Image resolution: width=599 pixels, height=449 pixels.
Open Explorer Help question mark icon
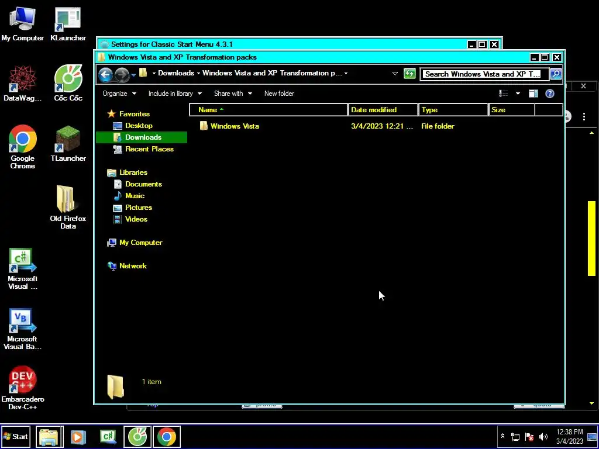pos(550,94)
